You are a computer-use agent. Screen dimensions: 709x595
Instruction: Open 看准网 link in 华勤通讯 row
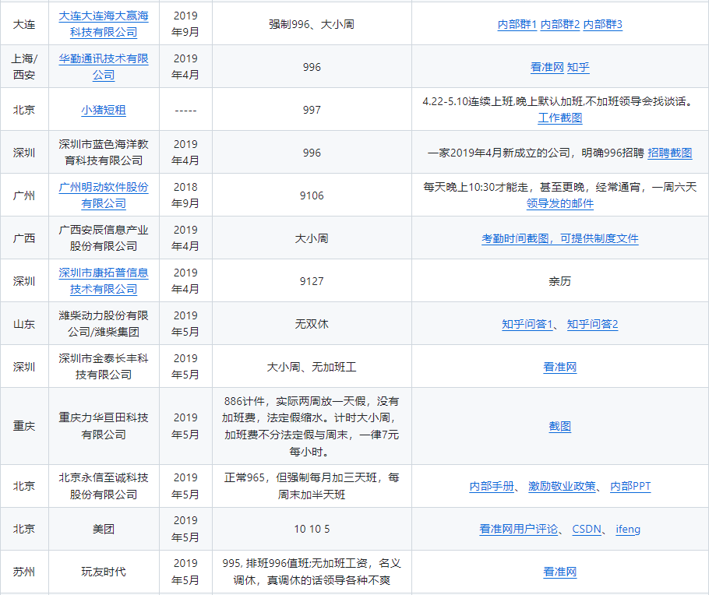[x=547, y=68]
